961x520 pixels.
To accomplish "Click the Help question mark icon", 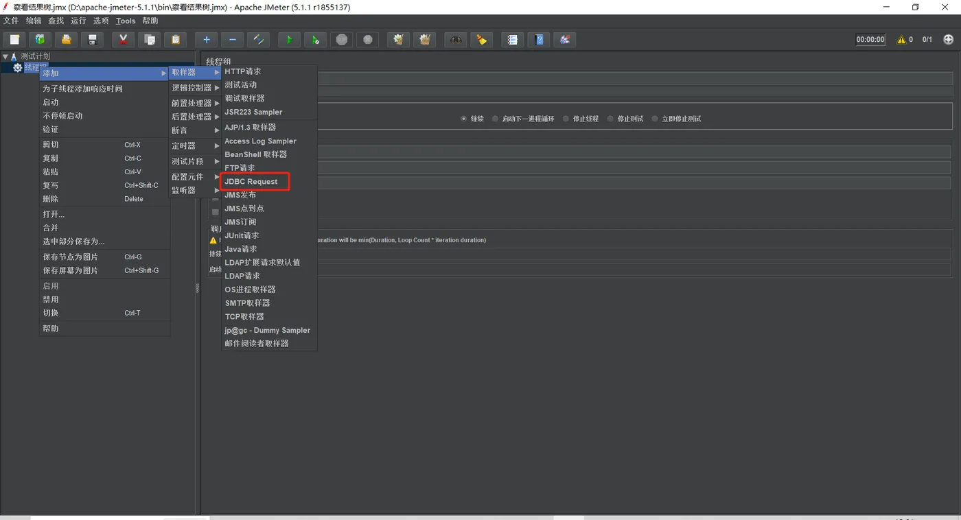I will click(x=539, y=40).
